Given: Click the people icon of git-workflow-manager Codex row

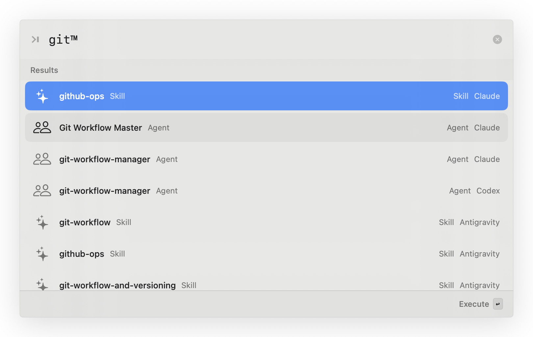Looking at the screenshot, I should tap(42, 191).
